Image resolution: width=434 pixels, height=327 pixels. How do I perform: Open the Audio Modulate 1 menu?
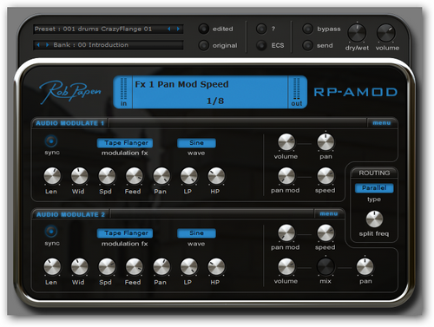[x=382, y=123]
